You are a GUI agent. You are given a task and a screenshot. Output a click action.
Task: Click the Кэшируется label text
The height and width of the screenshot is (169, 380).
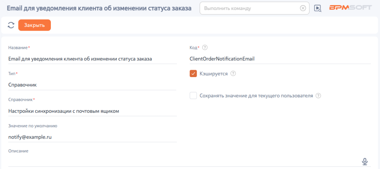(x=213, y=74)
